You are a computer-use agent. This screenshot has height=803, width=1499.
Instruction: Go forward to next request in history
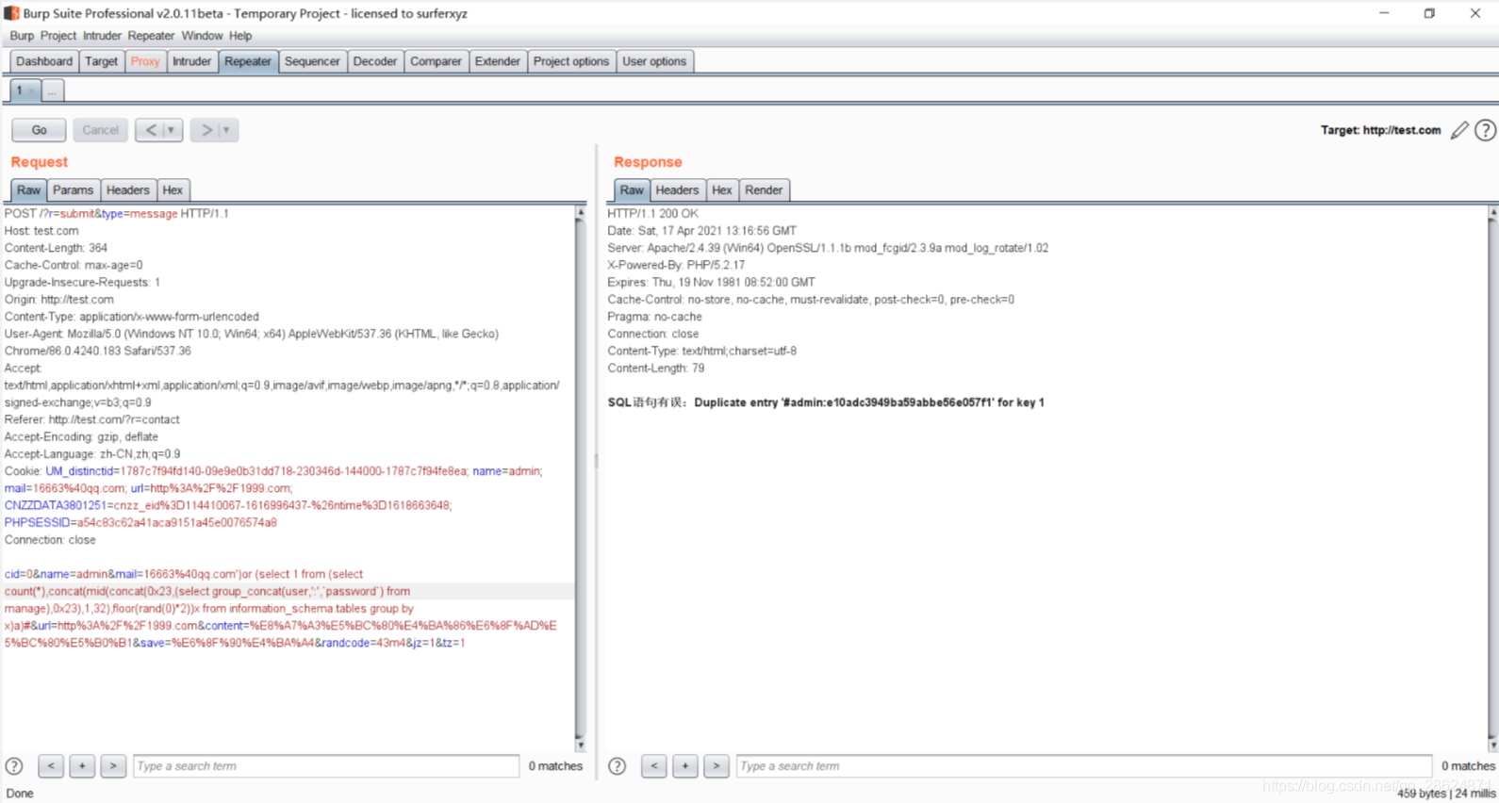click(206, 130)
